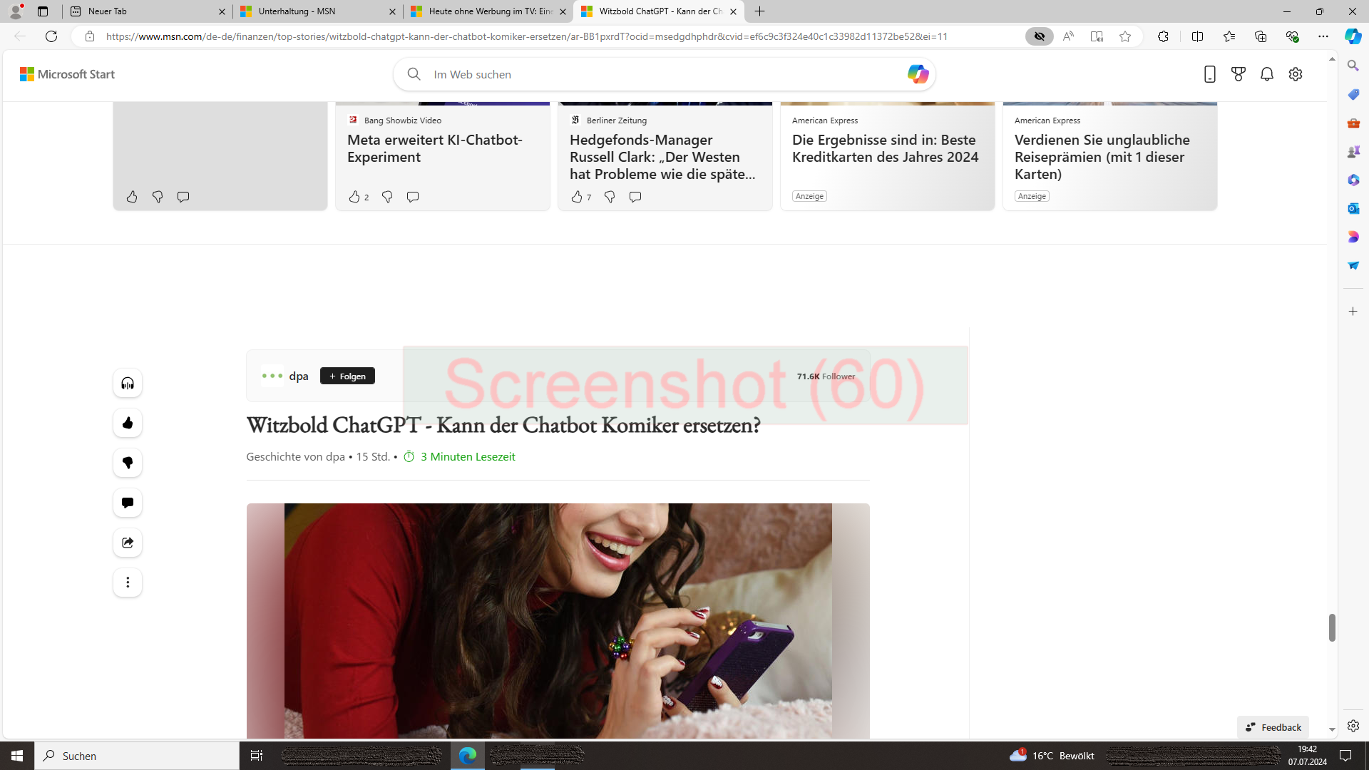Click the vertical page scrollbar thumb
This screenshot has width=1369, height=770.
click(1331, 627)
